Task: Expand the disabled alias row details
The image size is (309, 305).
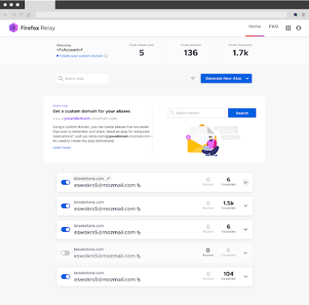Action: (x=246, y=253)
